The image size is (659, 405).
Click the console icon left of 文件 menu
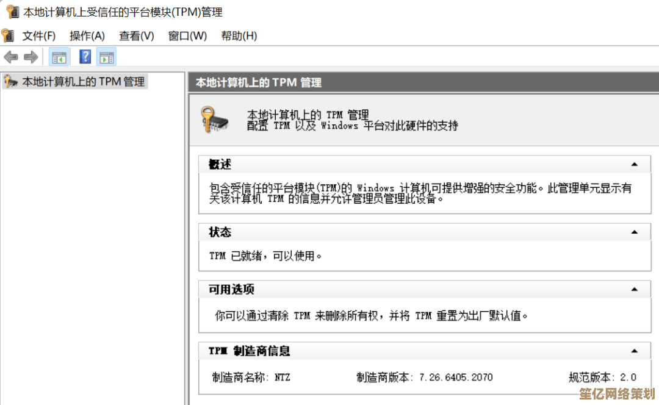[8, 35]
